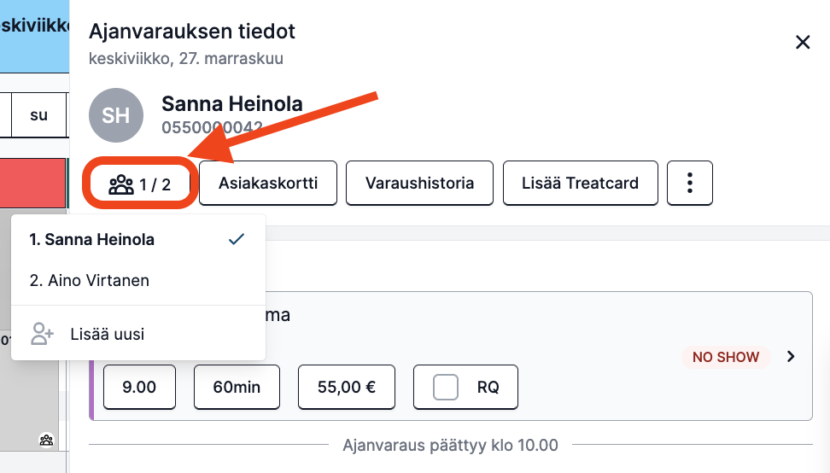
Task: Close the Ajanvarauksen tiedot panel
Action: click(803, 43)
